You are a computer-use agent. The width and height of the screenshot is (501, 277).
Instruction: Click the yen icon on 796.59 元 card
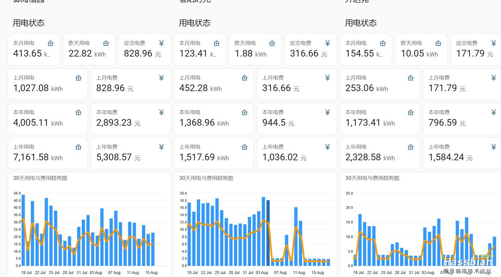click(494, 112)
